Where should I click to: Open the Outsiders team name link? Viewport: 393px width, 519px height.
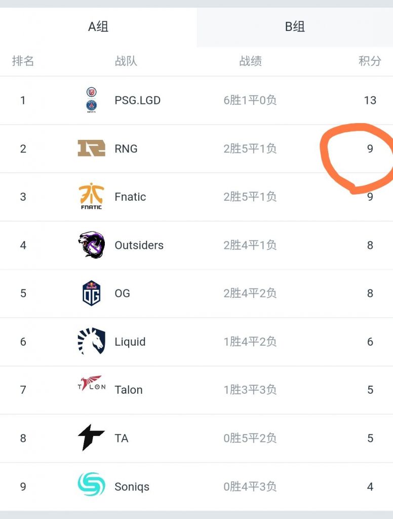pyautogui.click(x=139, y=245)
